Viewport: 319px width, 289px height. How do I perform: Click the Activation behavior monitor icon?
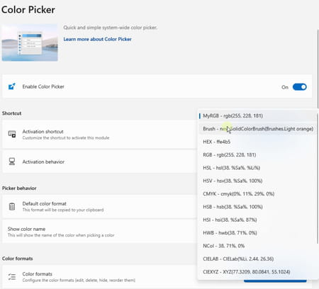point(12,161)
